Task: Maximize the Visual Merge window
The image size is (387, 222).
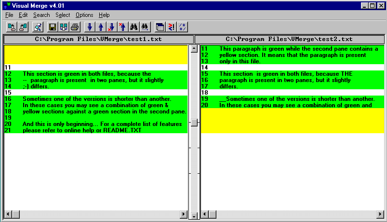Action: pos(373,5)
